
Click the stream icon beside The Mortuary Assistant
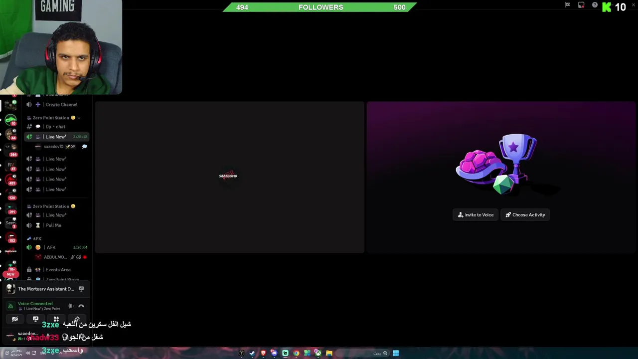pos(81,289)
